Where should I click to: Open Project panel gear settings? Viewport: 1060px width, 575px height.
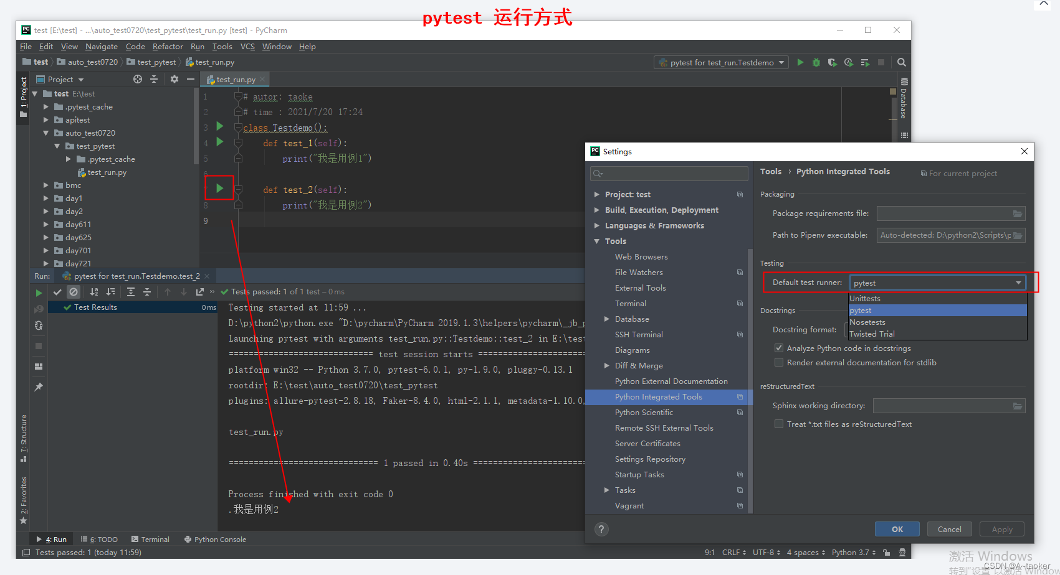click(x=174, y=79)
